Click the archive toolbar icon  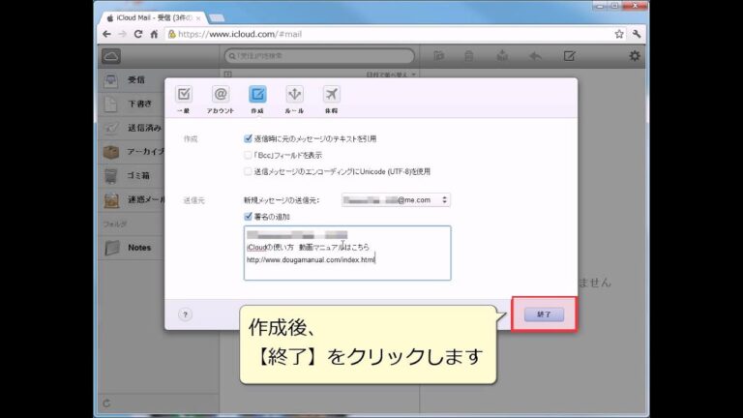point(502,56)
